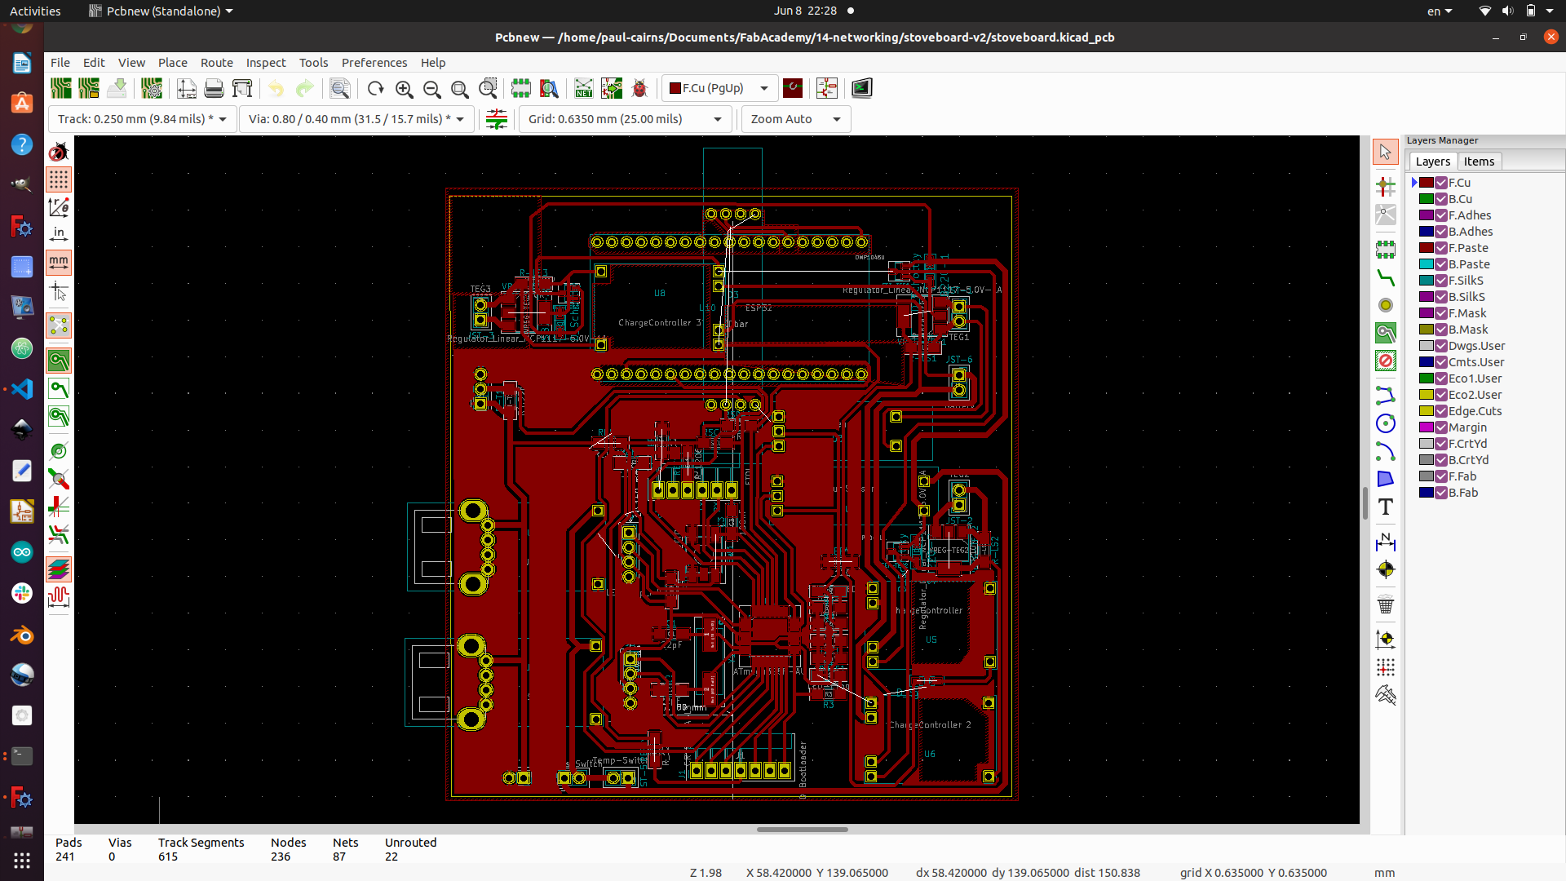This screenshot has width=1566, height=881.
Task: Click the F.Paste layer color swatch
Action: click(x=1427, y=248)
